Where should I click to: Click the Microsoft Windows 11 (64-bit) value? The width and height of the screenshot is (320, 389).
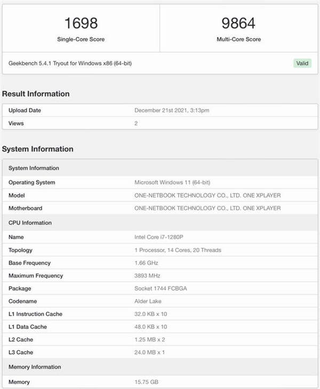point(177,182)
